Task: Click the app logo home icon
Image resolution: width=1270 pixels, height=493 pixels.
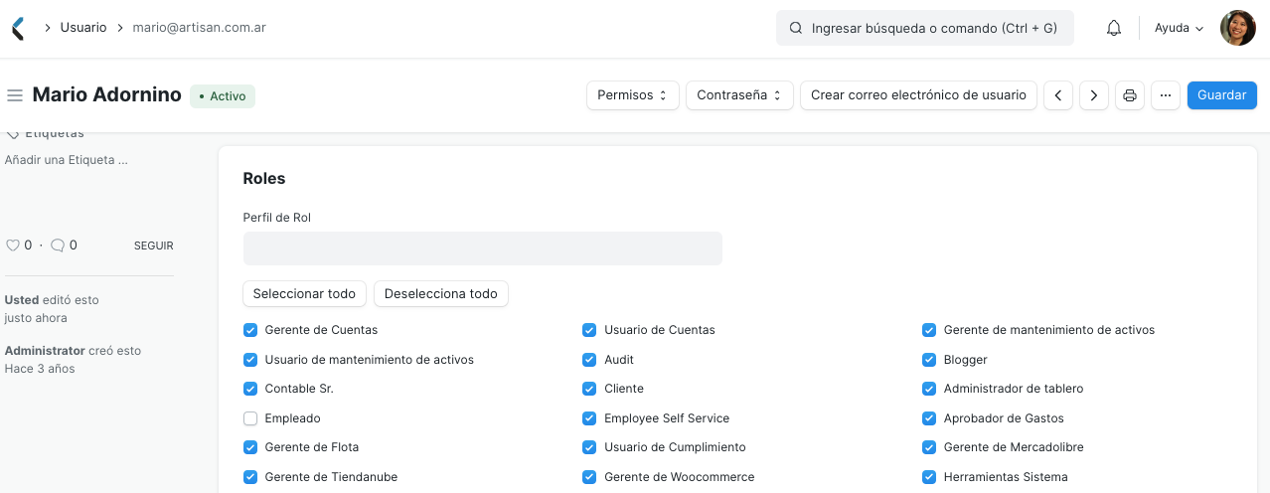Action: coord(18,28)
